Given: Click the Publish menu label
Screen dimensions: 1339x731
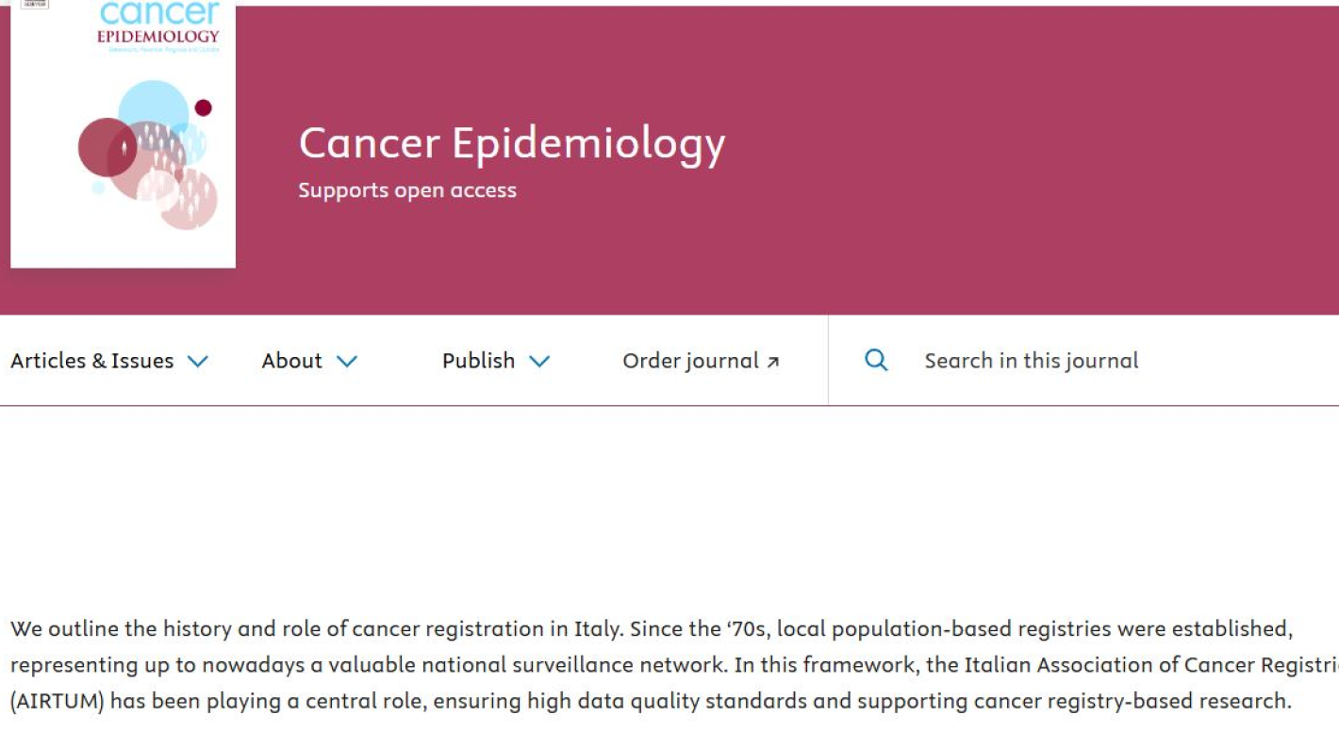Looking at the screenshot, I should click(x=479, y=361).
